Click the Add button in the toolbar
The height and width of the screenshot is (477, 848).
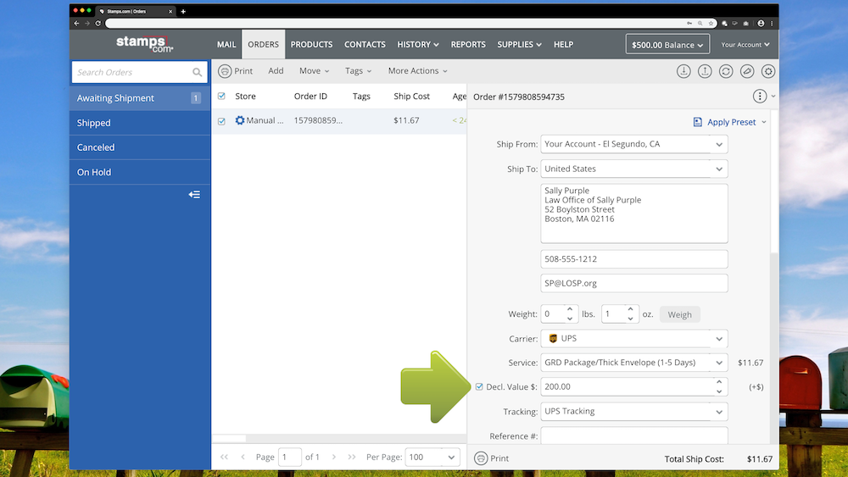click(276, 71)
